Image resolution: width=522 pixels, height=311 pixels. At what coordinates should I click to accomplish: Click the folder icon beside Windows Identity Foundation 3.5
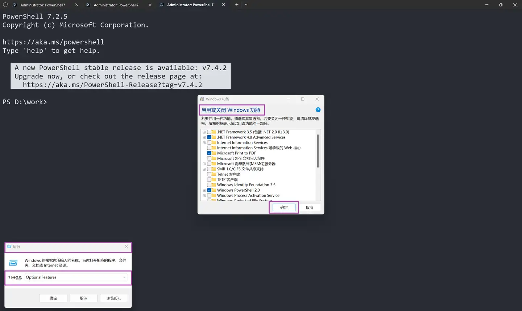[x=214, y=185]
